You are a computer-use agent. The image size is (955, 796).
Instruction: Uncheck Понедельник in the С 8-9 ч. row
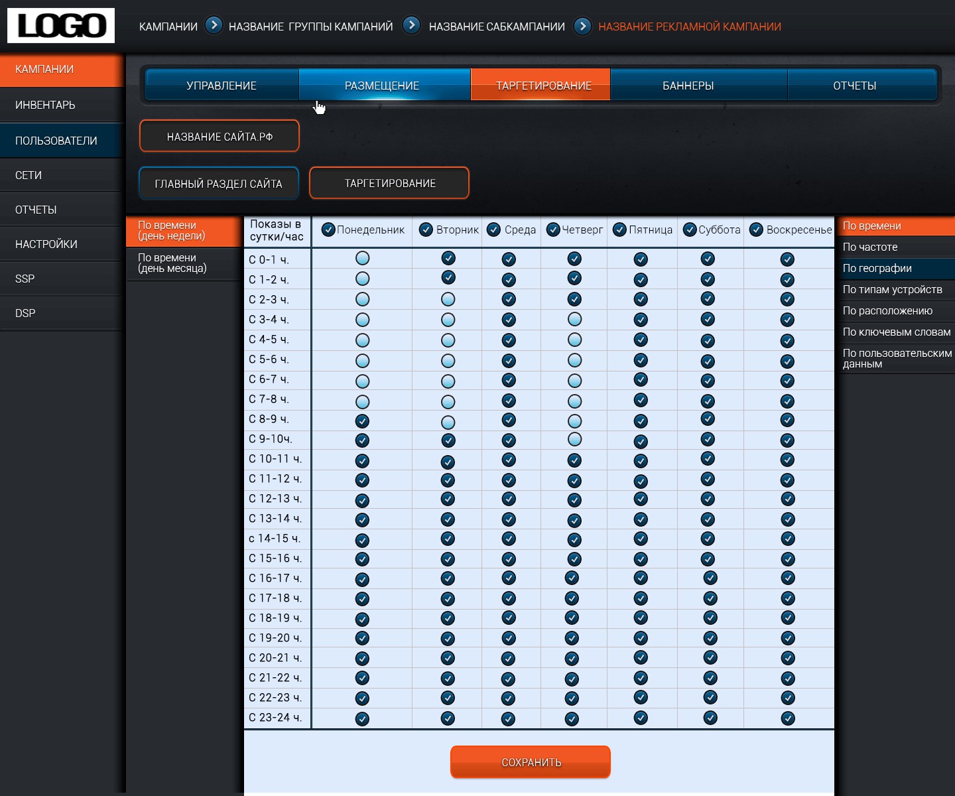click(362, 421)
